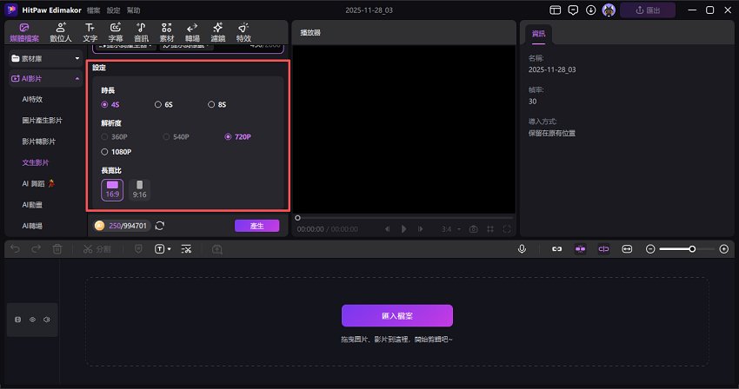Open the 媒體檔案 media tab
The height and width of the screenshot is (389, 739).
tap(24, 32)
